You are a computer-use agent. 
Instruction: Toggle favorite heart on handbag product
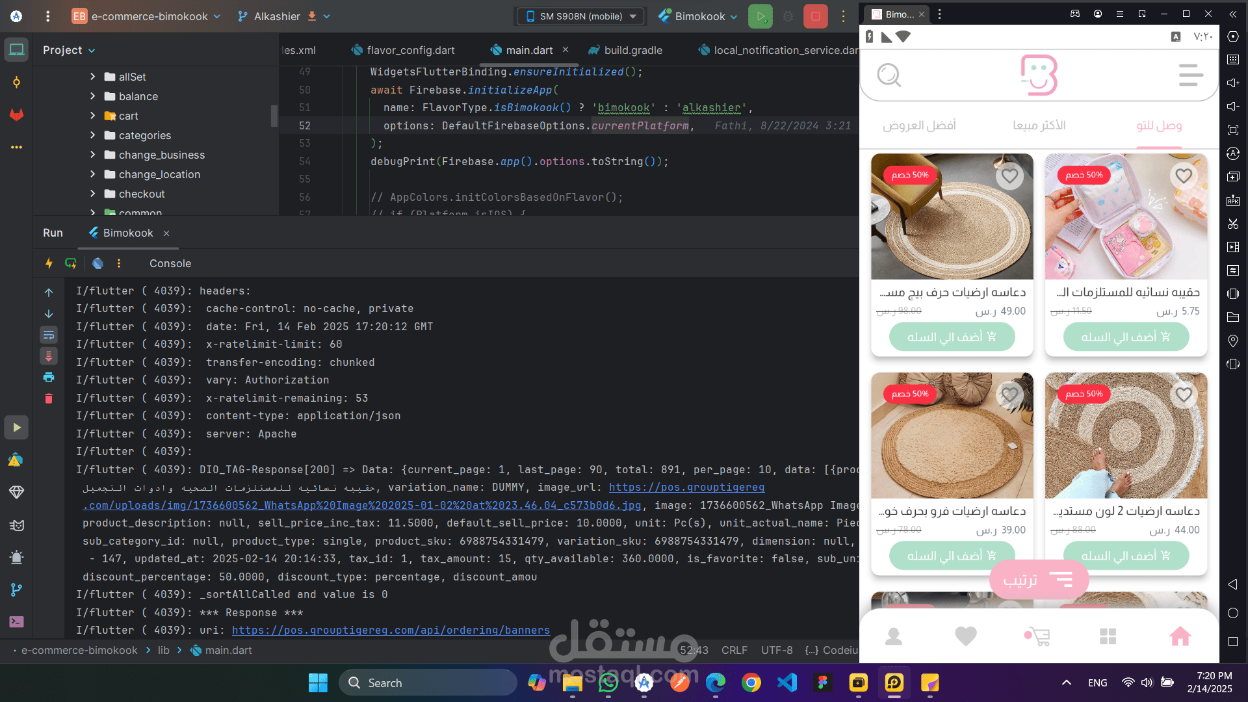[1184, 175]
